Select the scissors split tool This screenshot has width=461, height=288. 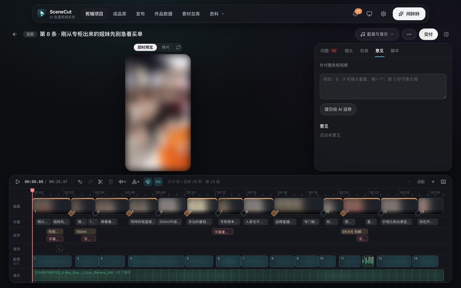click(100, 182)
